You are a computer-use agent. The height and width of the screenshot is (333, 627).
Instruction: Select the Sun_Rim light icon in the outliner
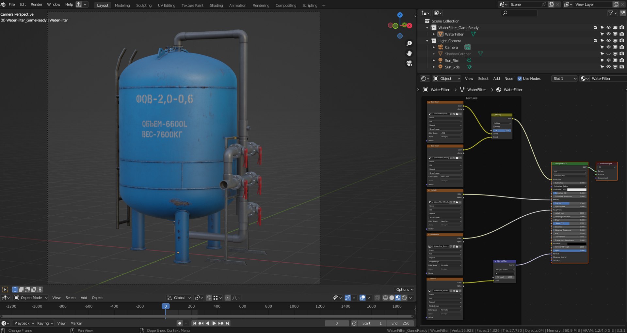[440, 60]
